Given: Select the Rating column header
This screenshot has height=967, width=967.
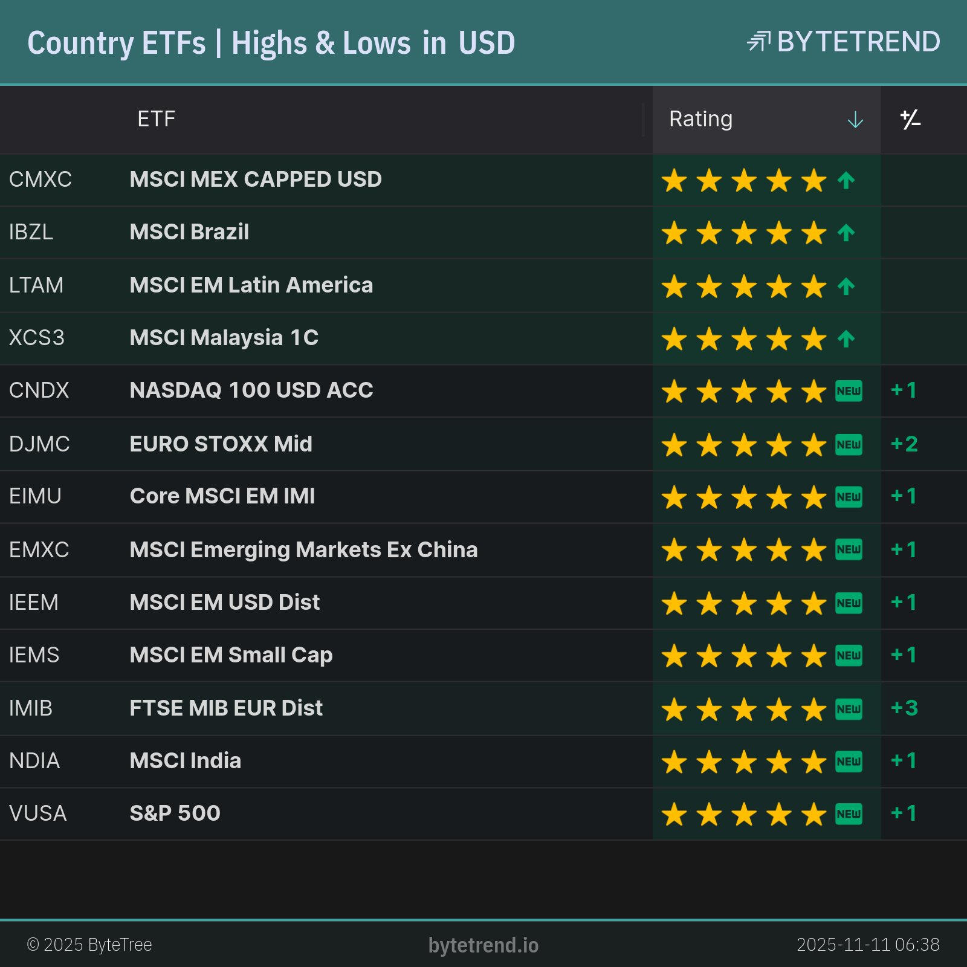Looking at the screenshot, I should tap(701, 119).
